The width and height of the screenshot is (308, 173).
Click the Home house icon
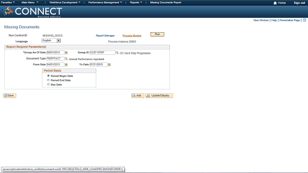(x=275, y=3)
